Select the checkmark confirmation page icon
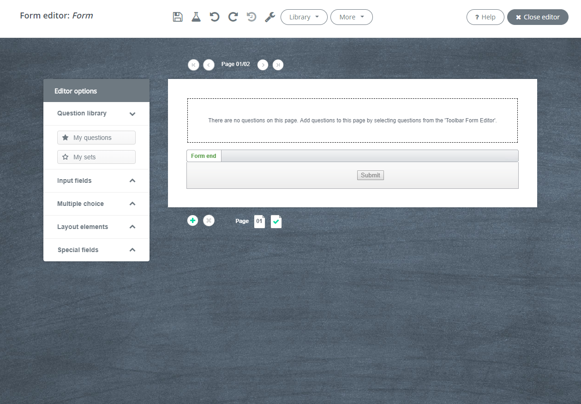Screen dimensions: 581x404 pyautogui.click(x=276, y=222)
